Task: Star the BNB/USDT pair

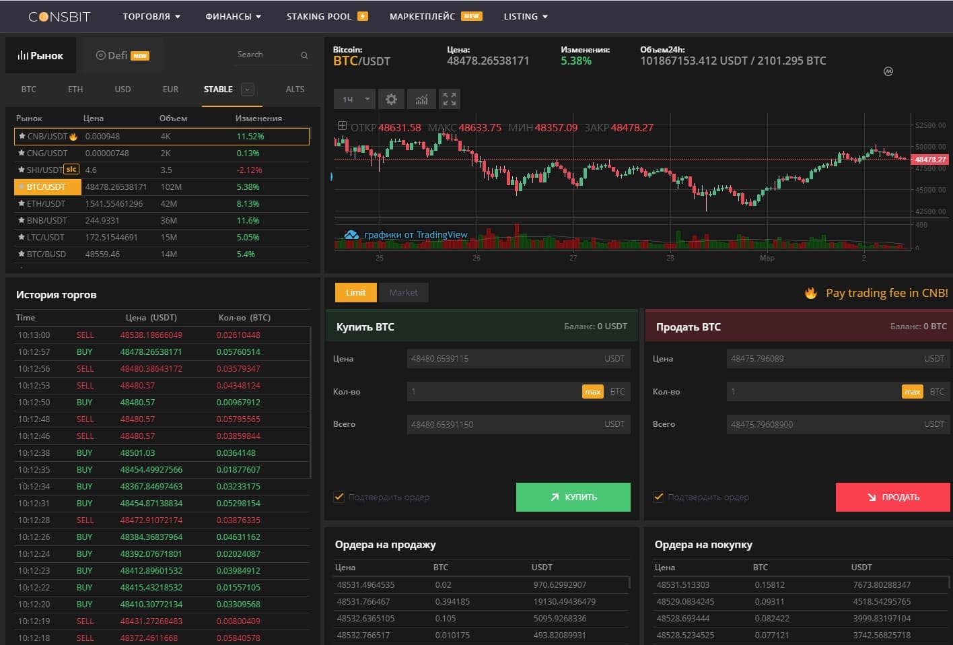Action: 22,220
